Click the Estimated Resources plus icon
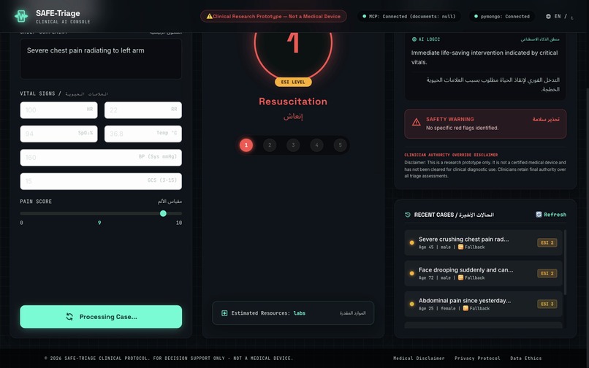Screen dimensions: 589x368 point(224,313)
